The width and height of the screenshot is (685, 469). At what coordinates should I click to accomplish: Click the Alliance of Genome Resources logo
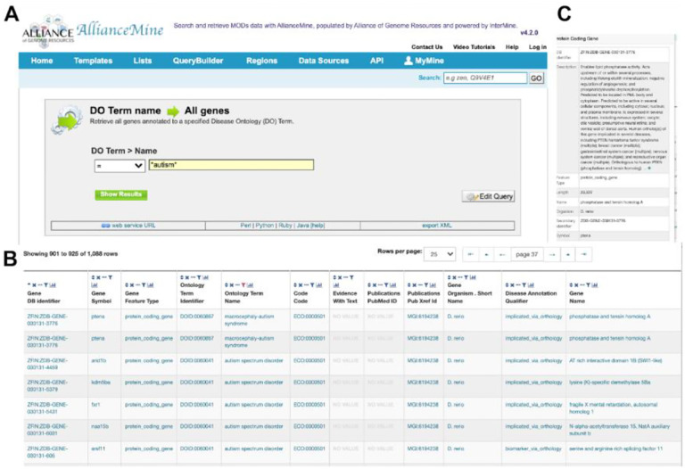(48, 31)
